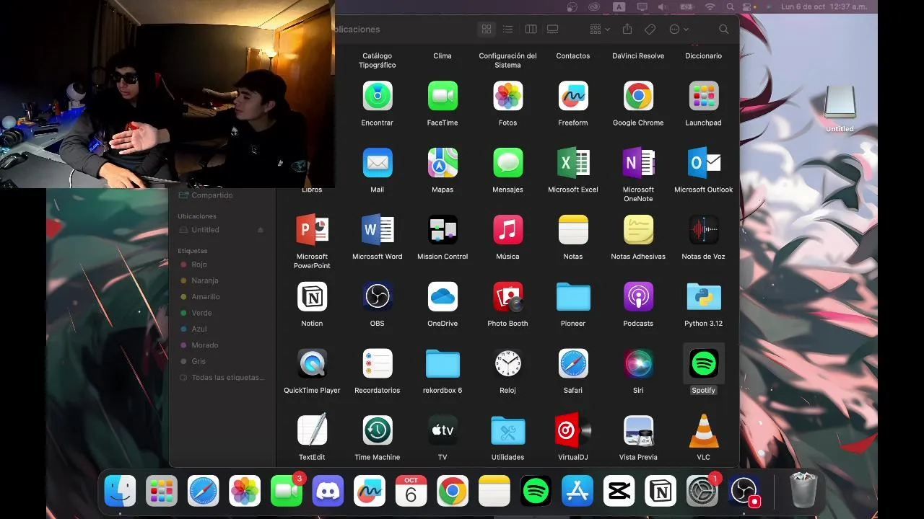Viewport: 924px width, 519px height.
Task: Launch Microsoft PowerPoint
Action: coord(312,230)
